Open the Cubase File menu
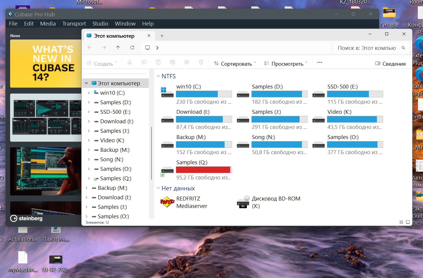This screenshot has width=423, height=278. coord(13,23)
